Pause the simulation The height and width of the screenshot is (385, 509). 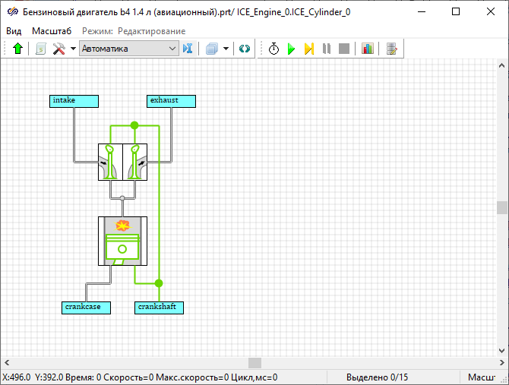point(326,49)
